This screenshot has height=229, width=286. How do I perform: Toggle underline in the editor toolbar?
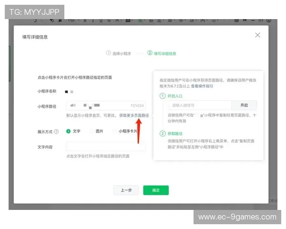tap(101, 21)
